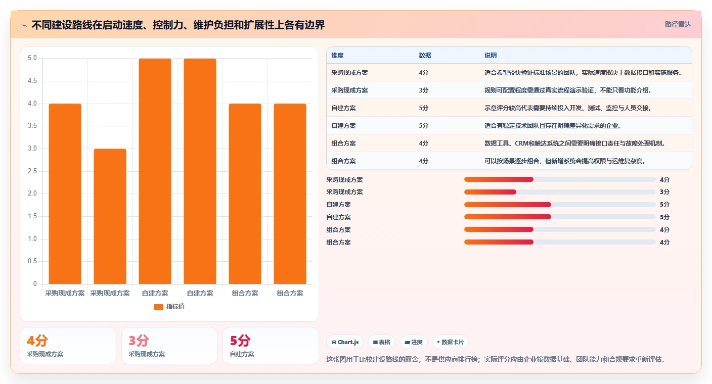The height and width of the screenshot is (384, 712).
Task: Click the Chart.js chip icon
Action: point(334,342)
